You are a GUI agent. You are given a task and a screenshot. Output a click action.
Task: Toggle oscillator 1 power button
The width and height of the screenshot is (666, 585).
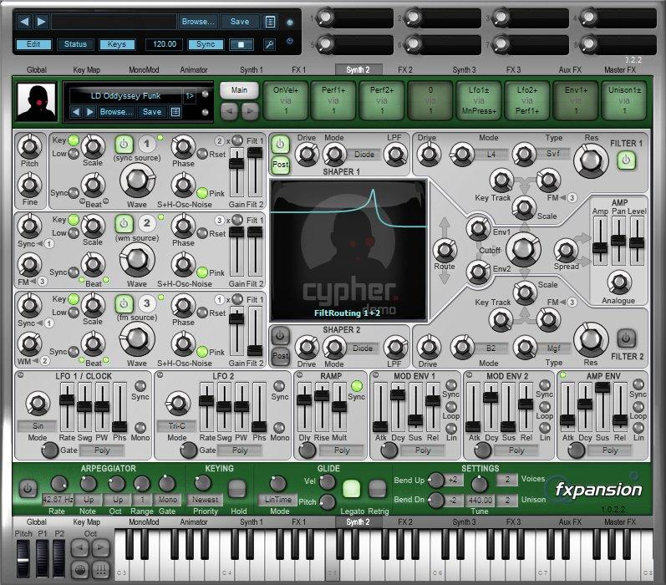coord(124,145)
